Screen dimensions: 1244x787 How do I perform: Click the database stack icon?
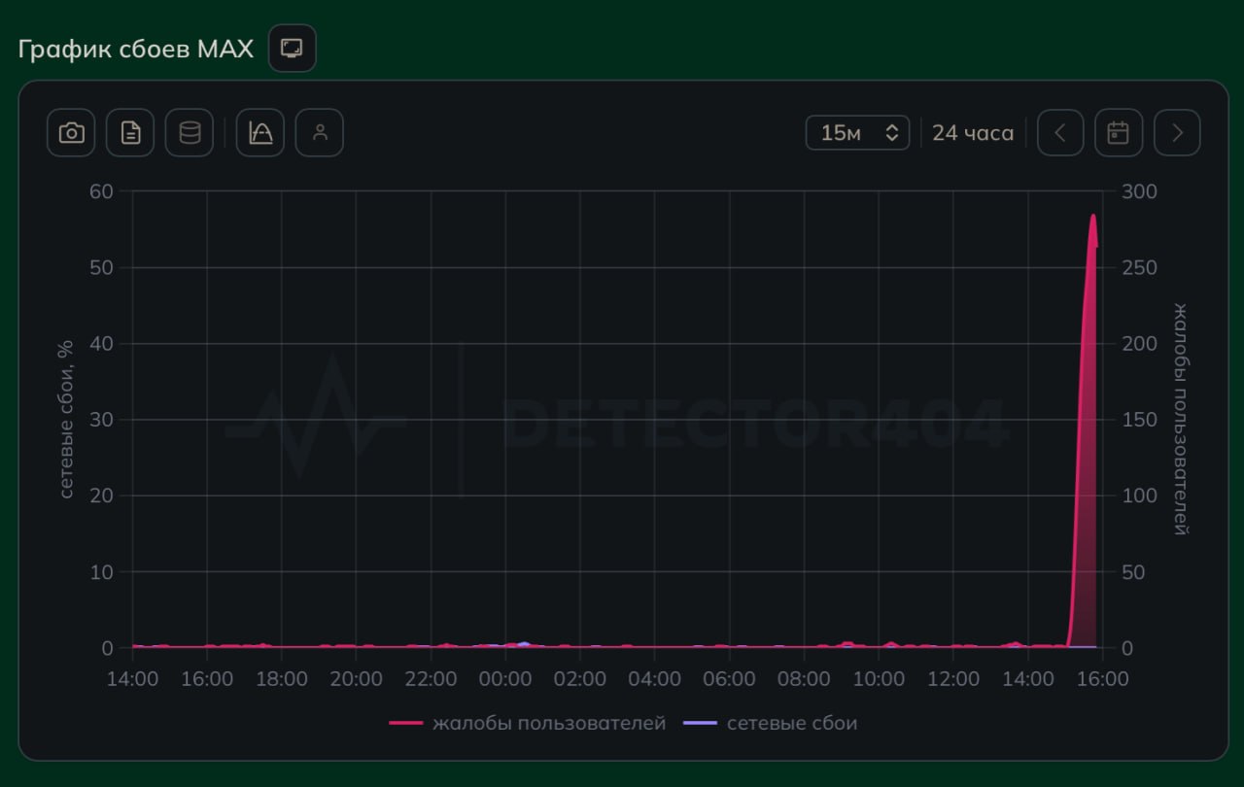190,133
